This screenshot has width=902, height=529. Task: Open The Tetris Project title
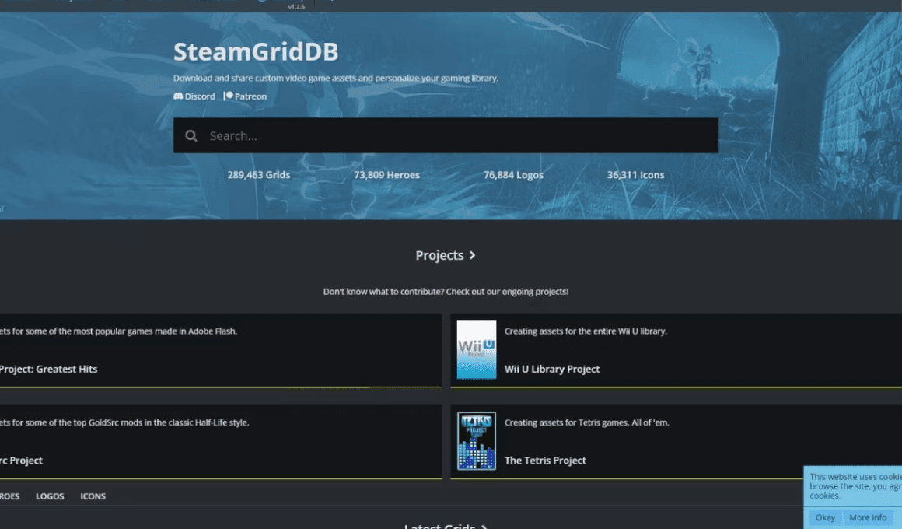coord(545,461)
